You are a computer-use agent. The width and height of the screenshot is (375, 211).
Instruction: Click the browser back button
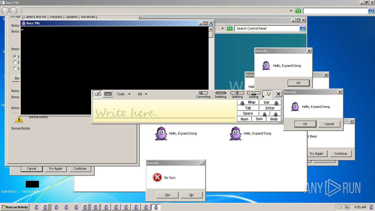coord(5,11)
